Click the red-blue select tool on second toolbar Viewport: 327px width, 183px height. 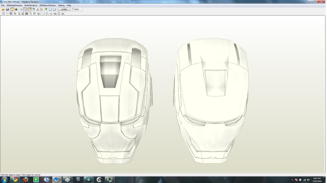click(x=3, y=13)
